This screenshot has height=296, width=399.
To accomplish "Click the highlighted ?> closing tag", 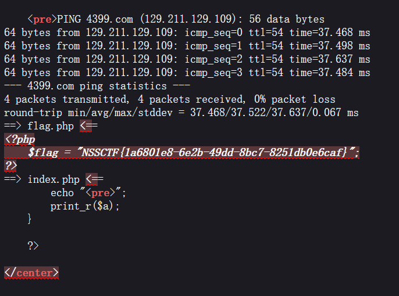I will click(11, 166).
